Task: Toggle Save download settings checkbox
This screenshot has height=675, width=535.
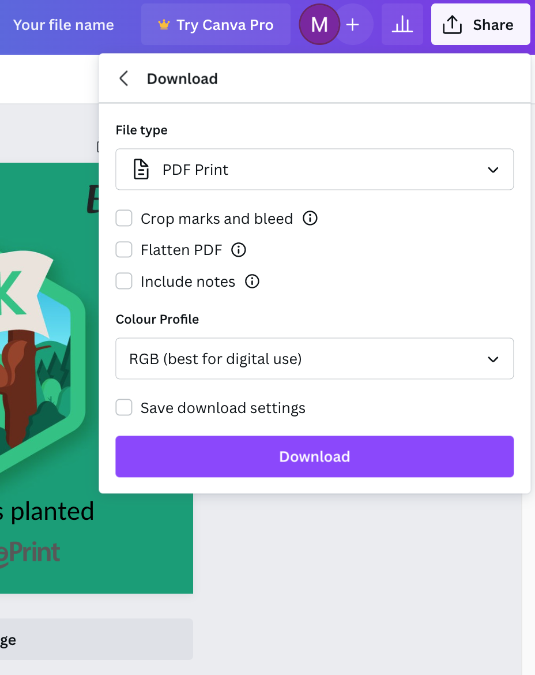Action: [124, 407]
